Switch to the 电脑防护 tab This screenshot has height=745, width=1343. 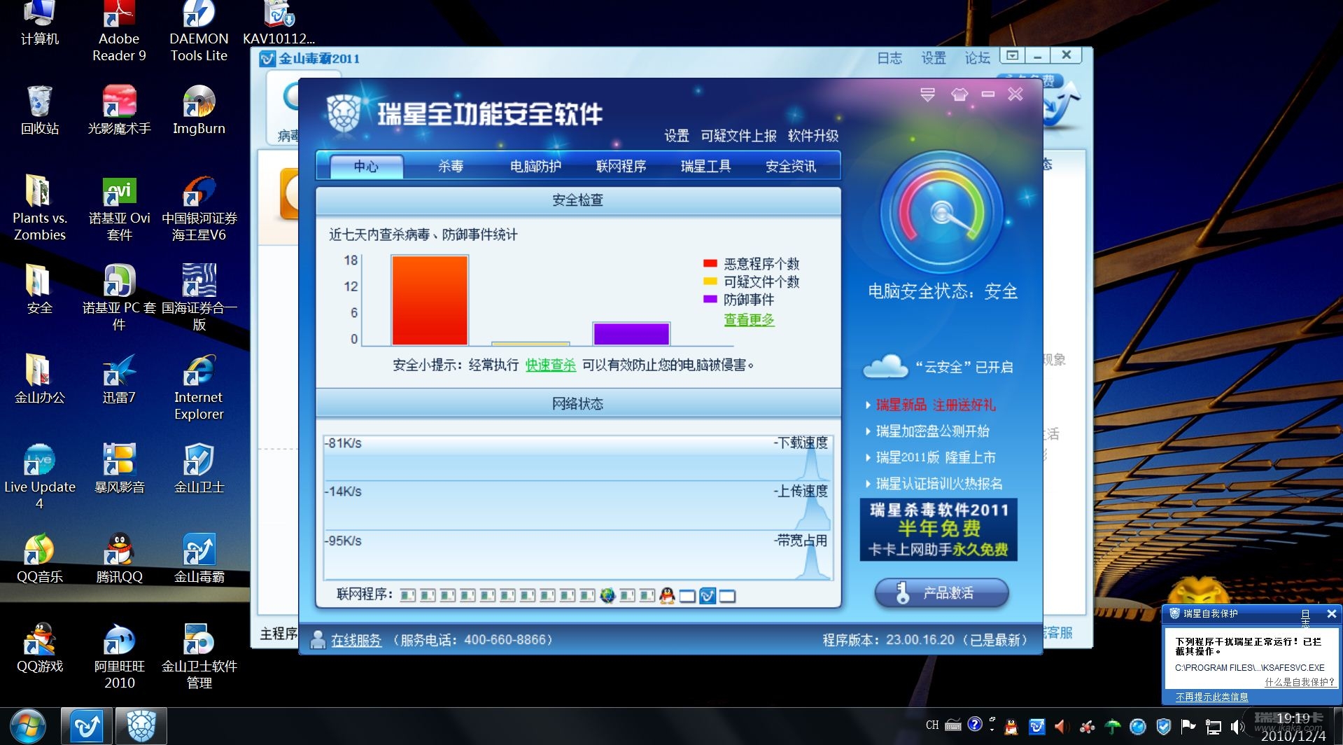click(535, 166)
